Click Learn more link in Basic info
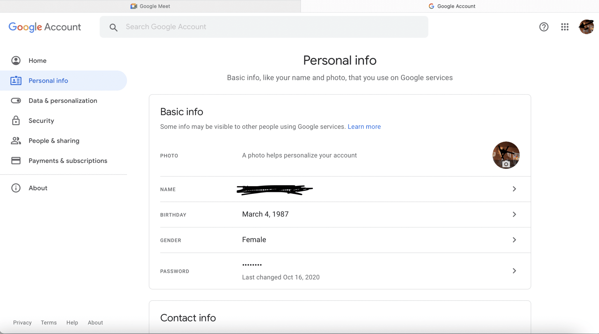 click(364, 126)
